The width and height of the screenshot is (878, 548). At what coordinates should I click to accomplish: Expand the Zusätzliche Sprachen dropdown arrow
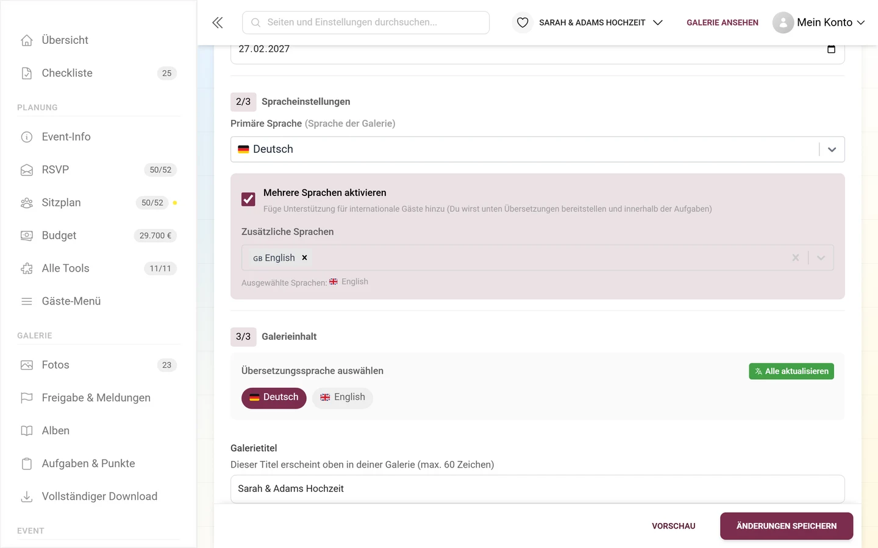(821, 258)
